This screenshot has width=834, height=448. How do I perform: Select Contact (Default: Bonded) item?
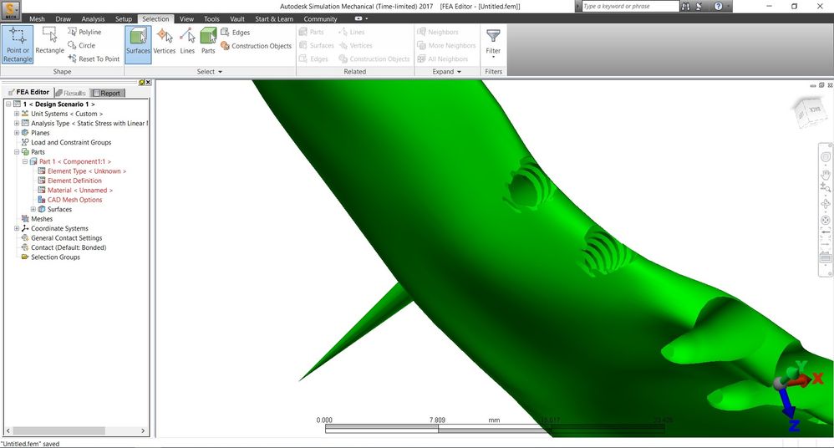tap(69, 248)
